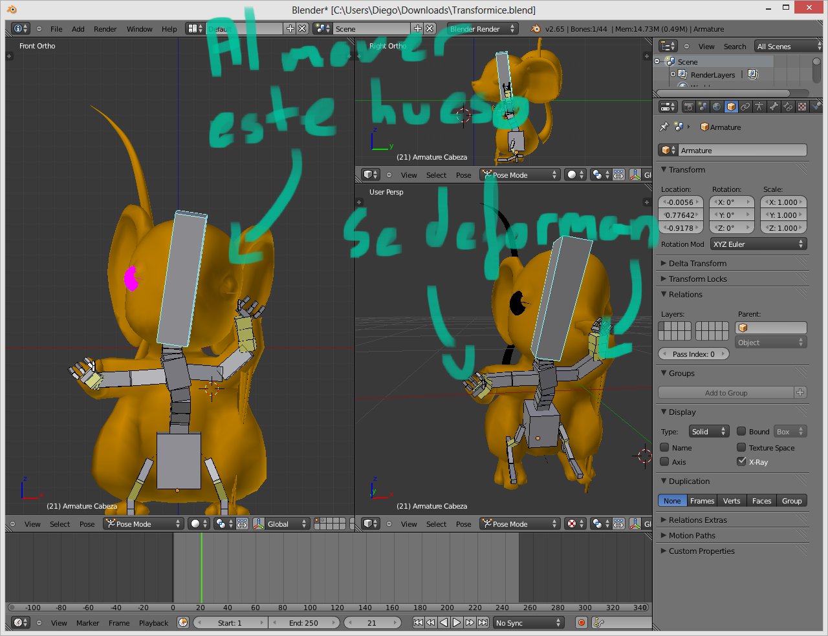
Task: Open the Rotation Mode XYZ Euler dropdown
Action: coord(758,244)
